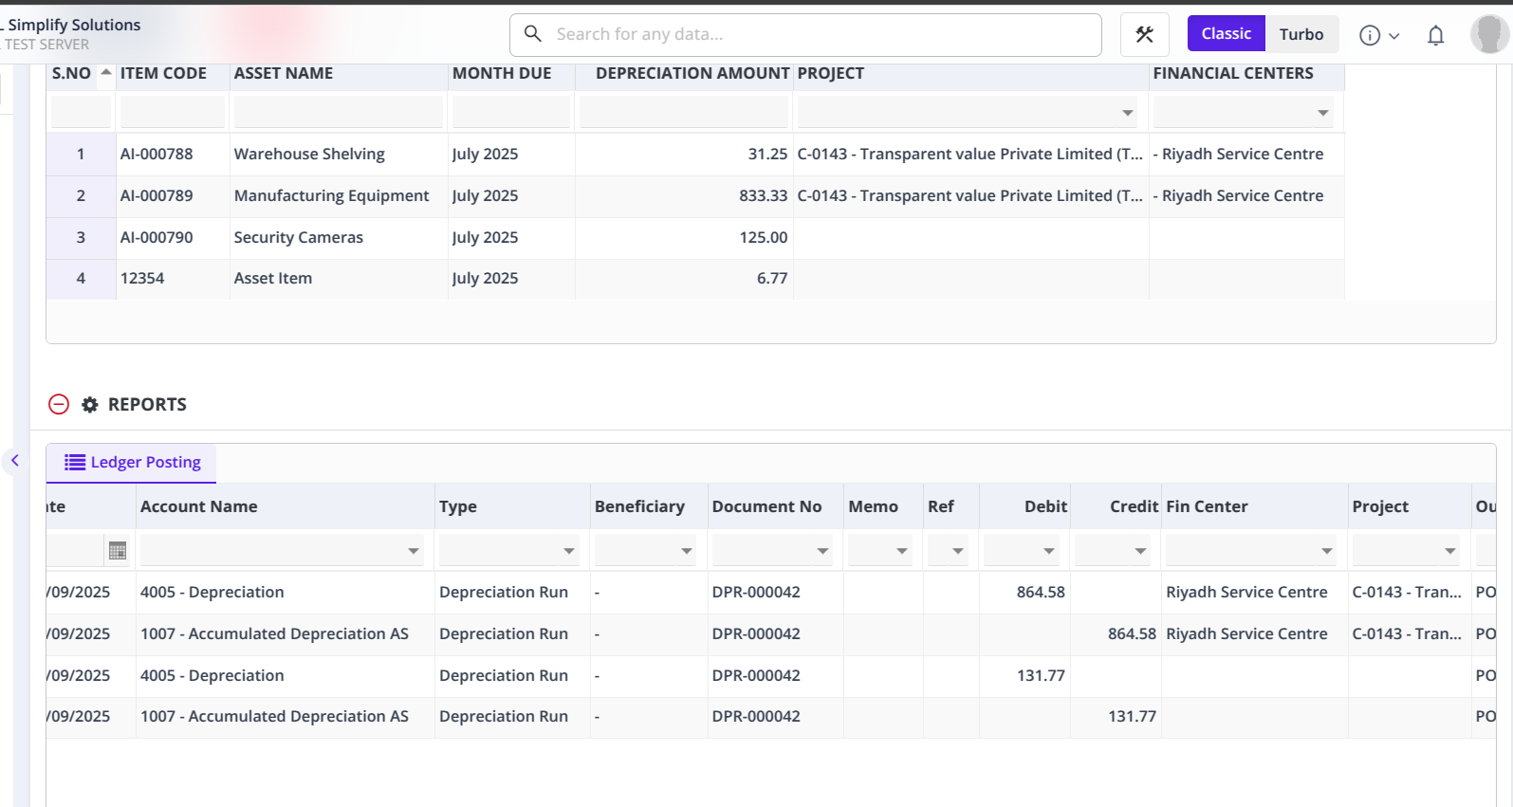The image size is (1513, 807).
Task: Sort by DEPRECIATION AMOUNT column header
Action: coord(692,73)
